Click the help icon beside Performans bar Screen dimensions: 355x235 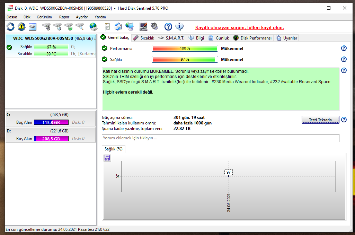pyautogui.click(x=344, y=48)
